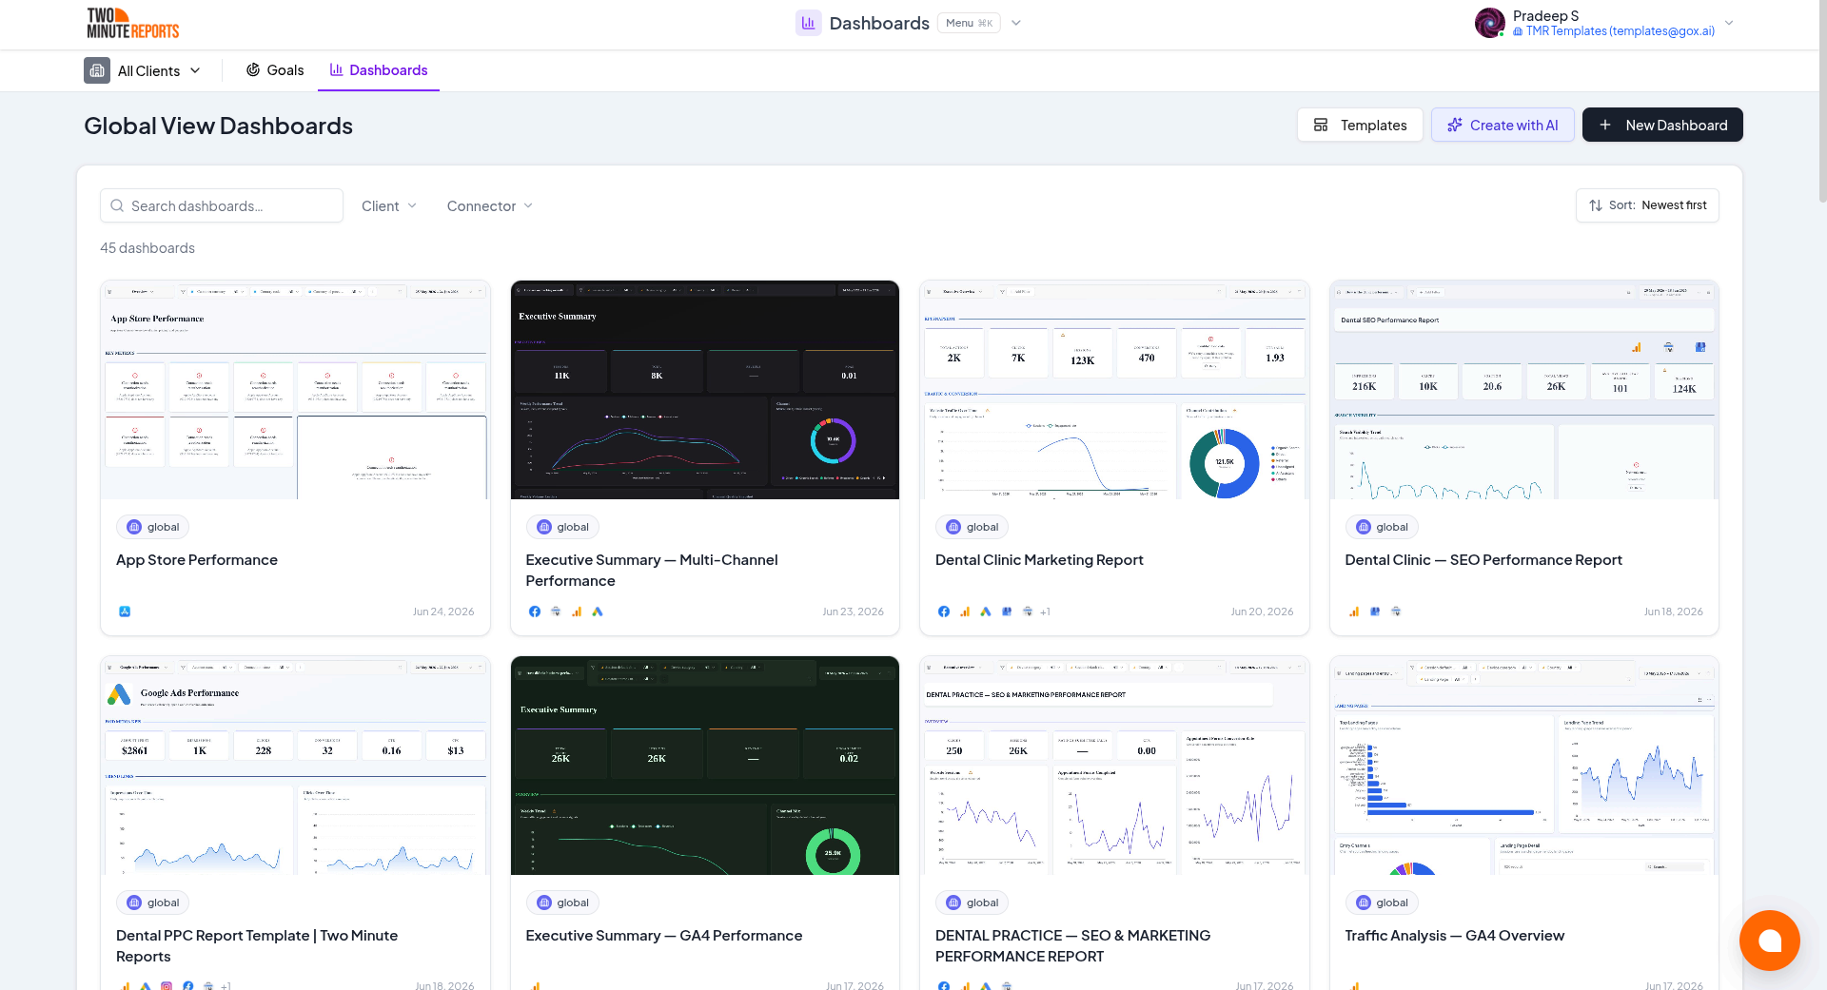Click the App Store Performance thumbnail
The image size is (1827, 990).
pos(295,390)
